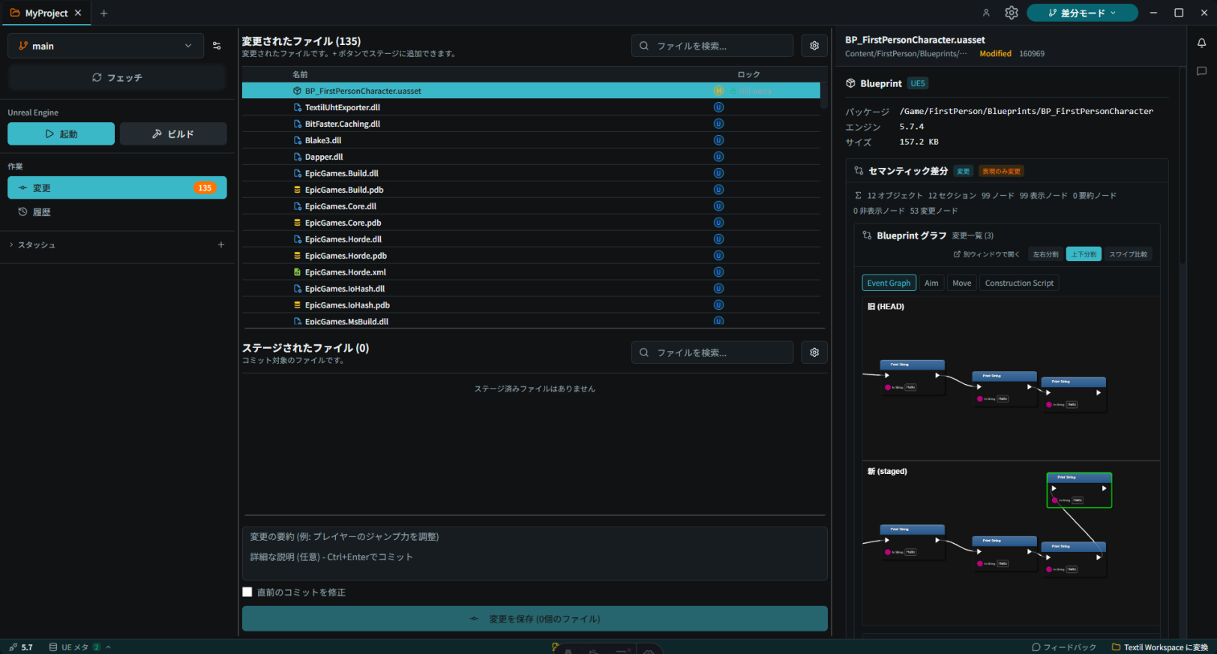Select the EpicGames.Horde.pdb file row

(x=531, y=256)
